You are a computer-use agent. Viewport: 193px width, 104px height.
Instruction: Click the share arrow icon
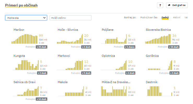click(169, 5)
